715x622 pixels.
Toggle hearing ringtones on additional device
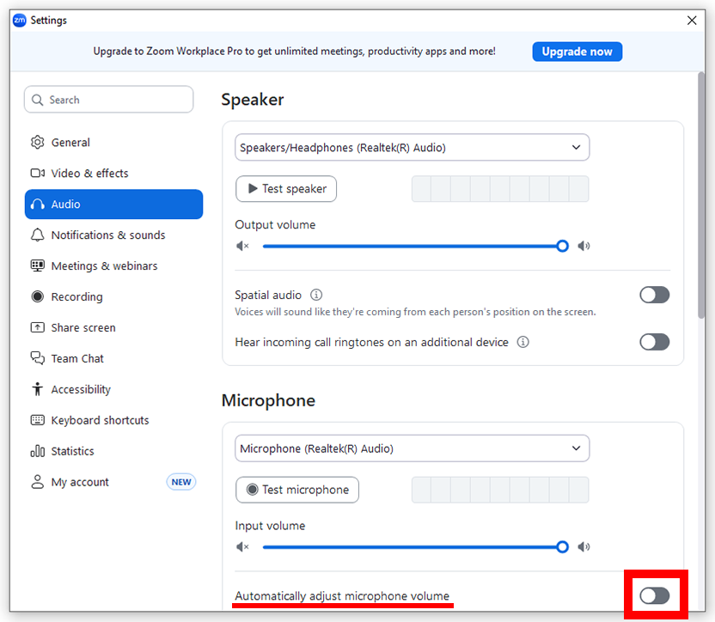(654, 342)
